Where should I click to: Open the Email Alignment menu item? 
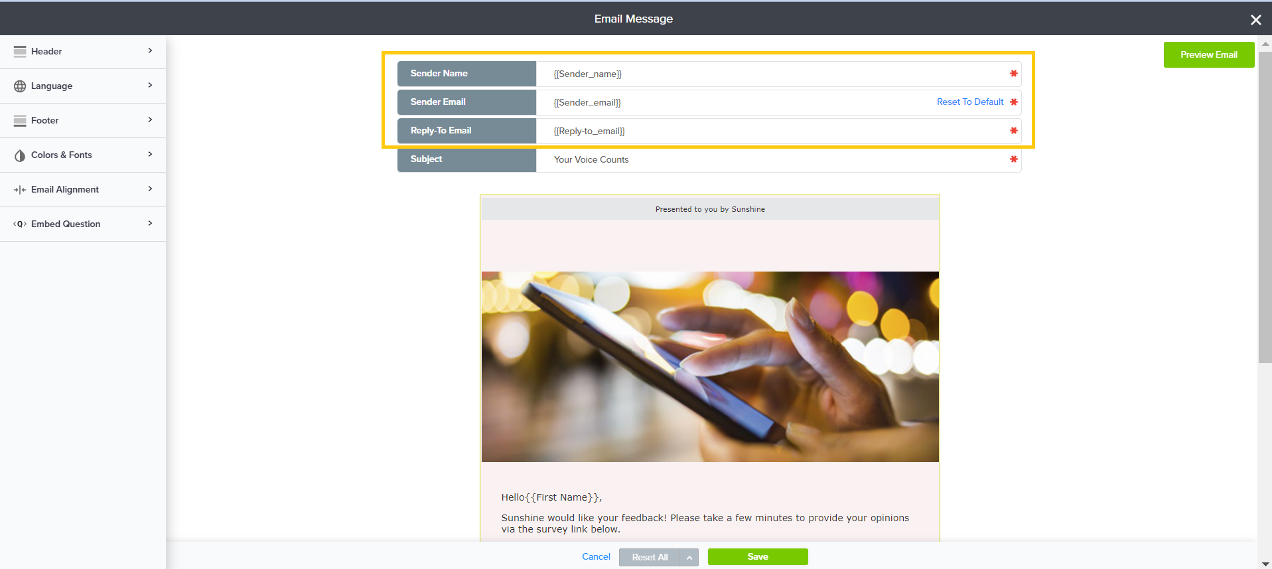point(65,190)
